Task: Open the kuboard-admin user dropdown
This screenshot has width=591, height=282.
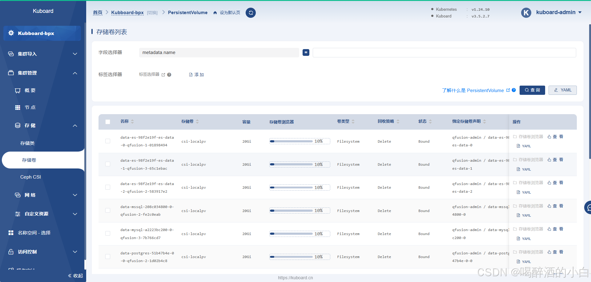Action: coord(558,12)
